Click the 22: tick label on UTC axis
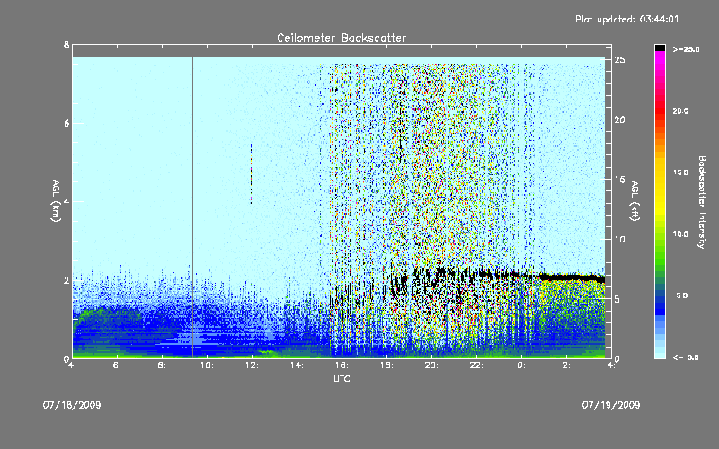Screen dimensions: 719x449 coord(476,365)
